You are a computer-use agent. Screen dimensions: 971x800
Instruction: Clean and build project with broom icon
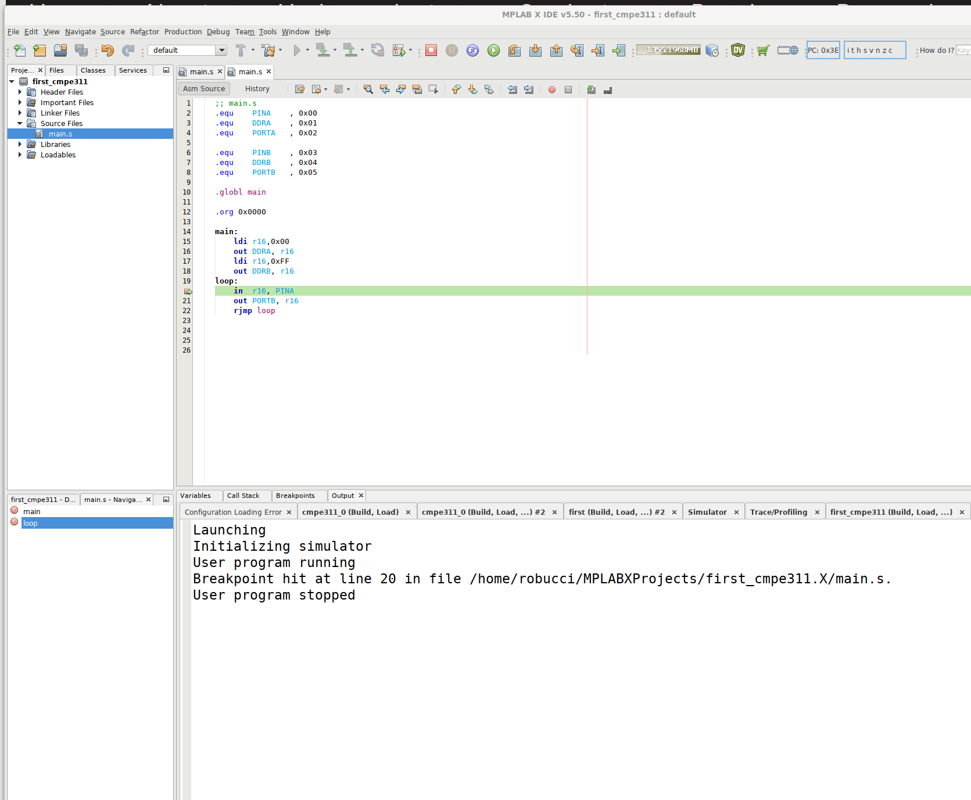(x=268, y=51)
